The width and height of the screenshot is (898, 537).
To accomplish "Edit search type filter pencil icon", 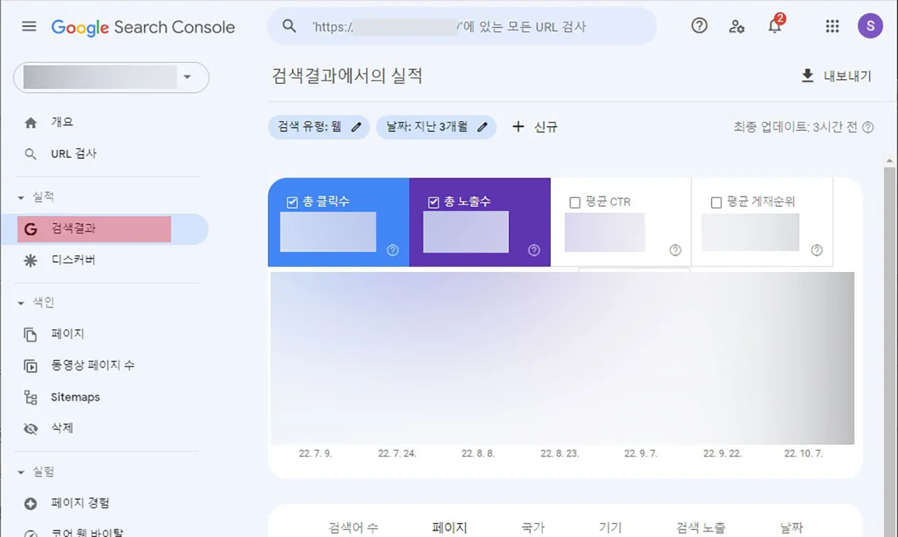I will 356,127.
